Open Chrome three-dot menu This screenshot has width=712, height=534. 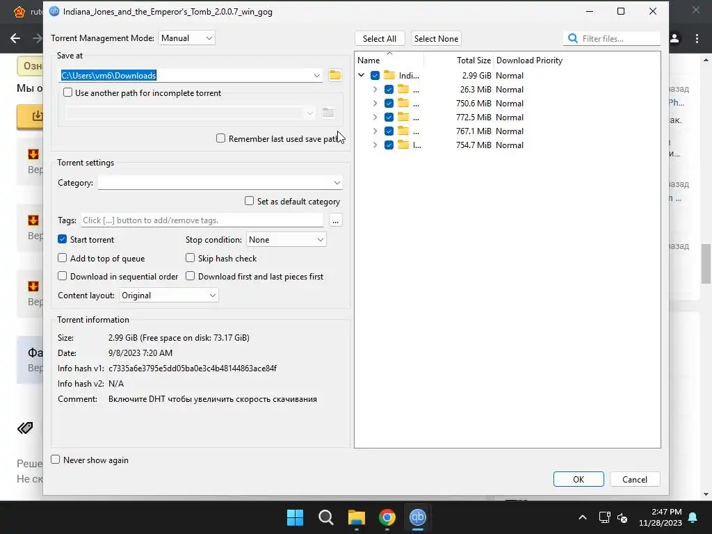click(697, 39)
